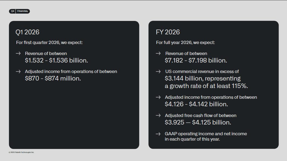The width and height of the screenshot is (287, 161).
Task: Select the $1.532 - $1.536 billion figure
Action: pos(57,60)
